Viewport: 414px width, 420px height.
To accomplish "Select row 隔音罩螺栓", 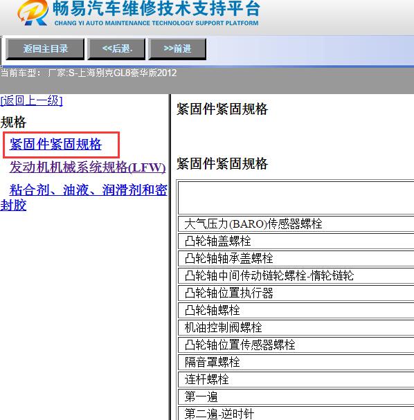I will point(296,362).
